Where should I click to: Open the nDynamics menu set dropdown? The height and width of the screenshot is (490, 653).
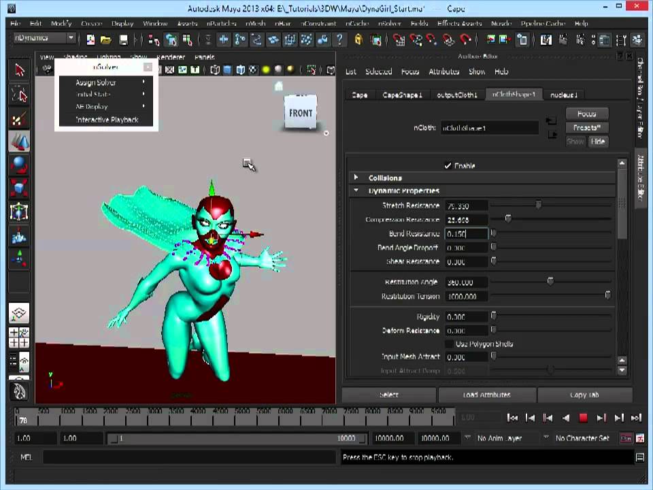pyautogui.click(x=44, y=38)
